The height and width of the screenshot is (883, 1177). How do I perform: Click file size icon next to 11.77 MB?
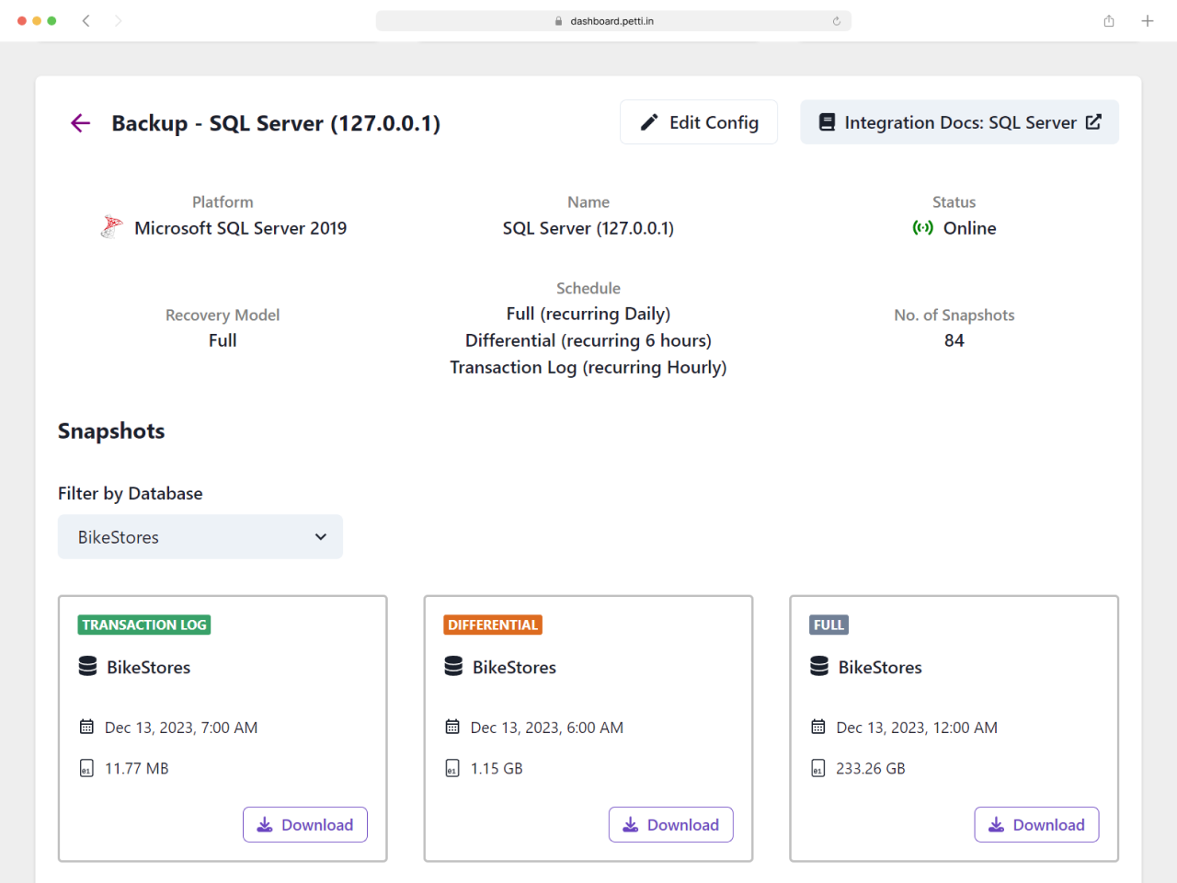click(x=86, y=768)
